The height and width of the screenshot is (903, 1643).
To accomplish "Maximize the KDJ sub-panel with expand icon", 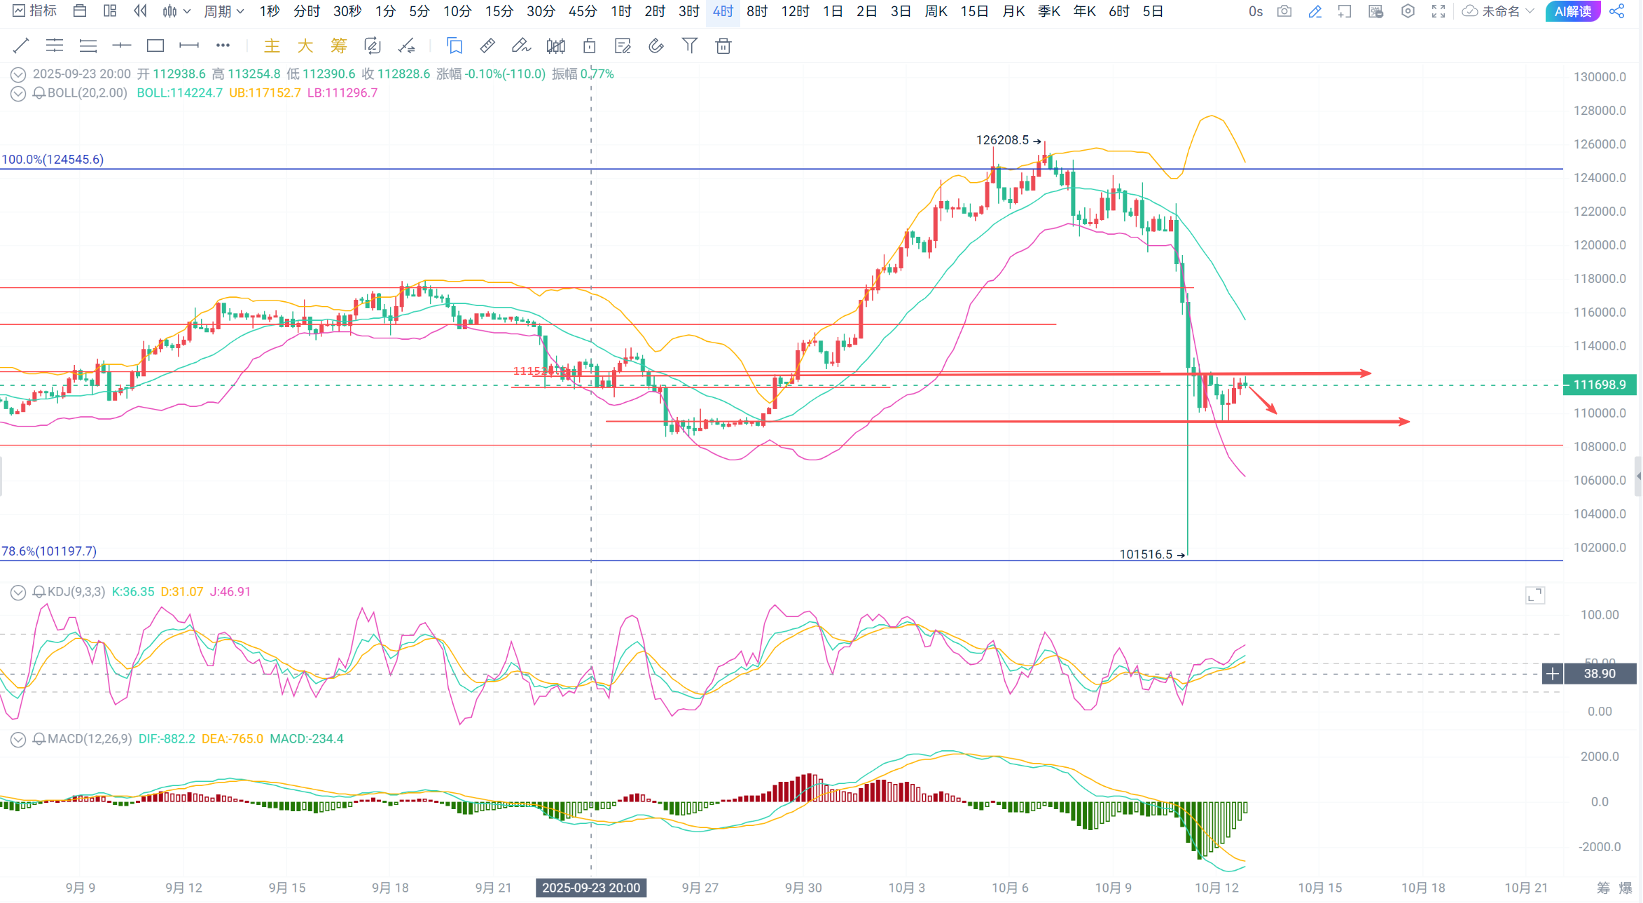I will pos(1535,595).
